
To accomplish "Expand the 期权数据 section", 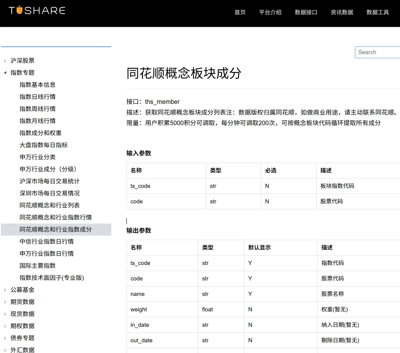I will [22, 326].
